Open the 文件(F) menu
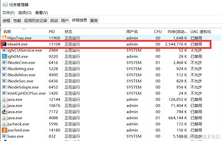Screen dimensions: 222x141 tap(8, 13)
